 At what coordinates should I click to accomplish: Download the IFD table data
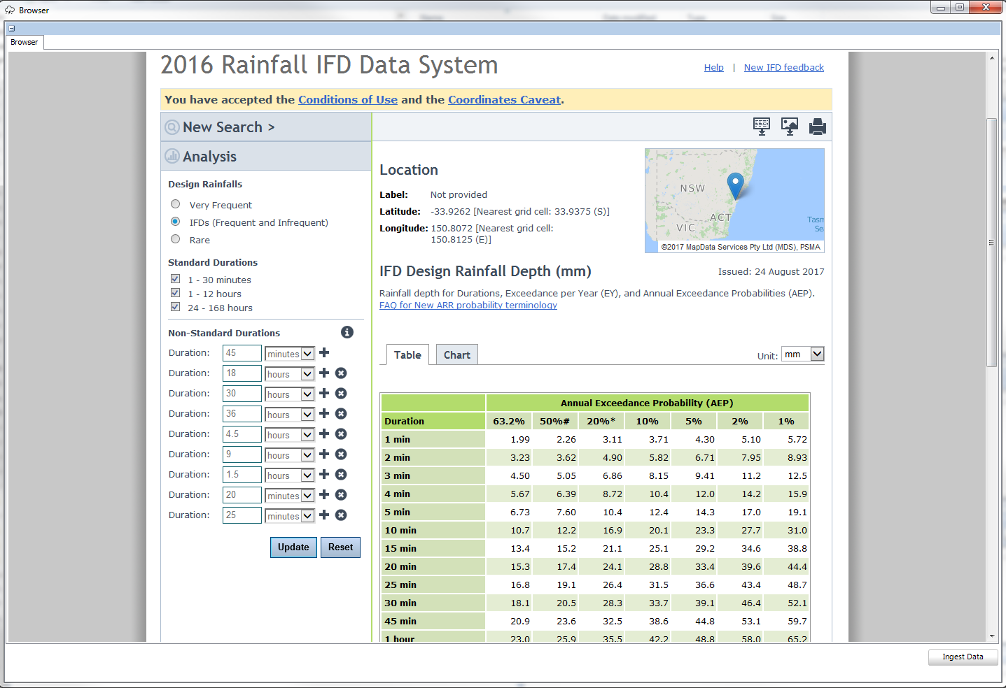point(761,127)
